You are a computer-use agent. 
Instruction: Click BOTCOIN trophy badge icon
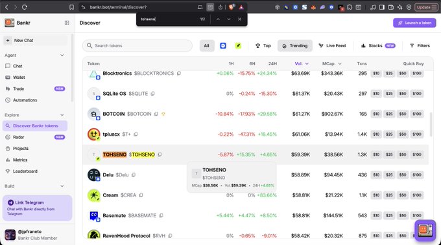[x=163, y=114]
